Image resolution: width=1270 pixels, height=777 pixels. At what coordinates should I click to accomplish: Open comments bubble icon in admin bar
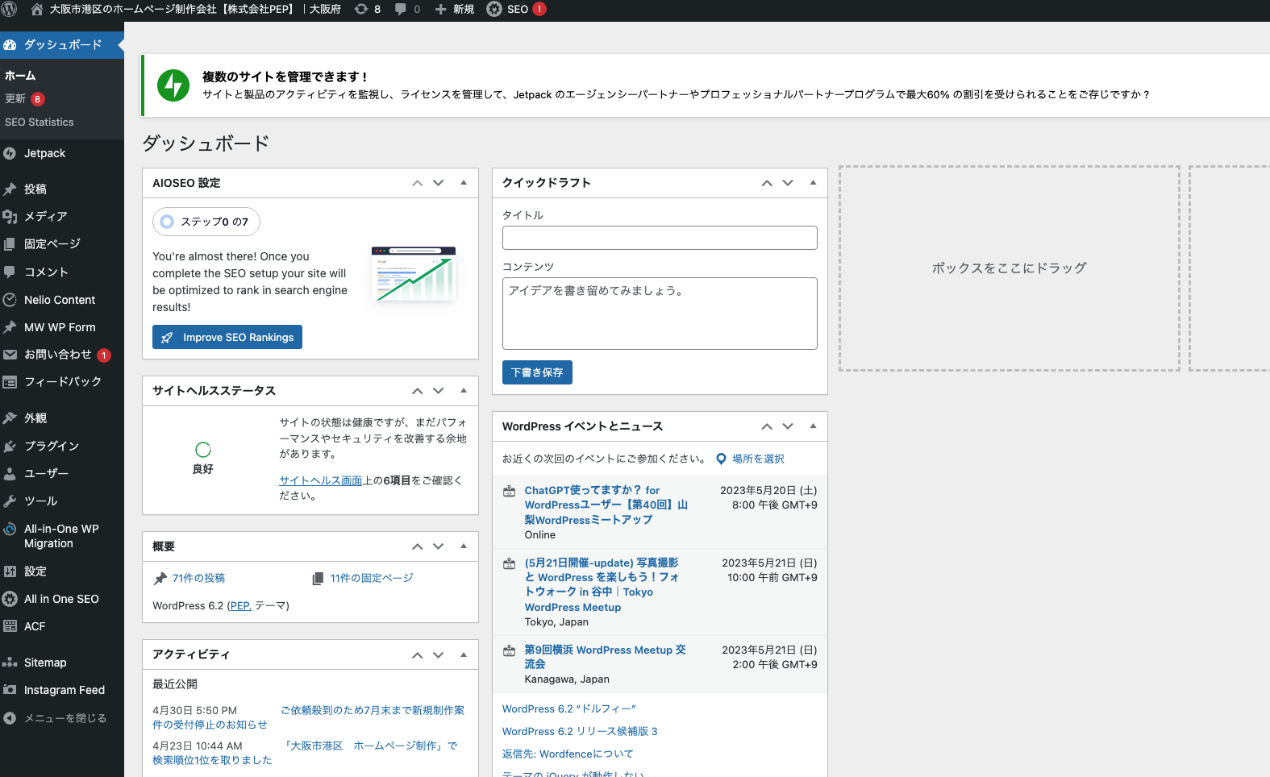(x=401, y=10)
